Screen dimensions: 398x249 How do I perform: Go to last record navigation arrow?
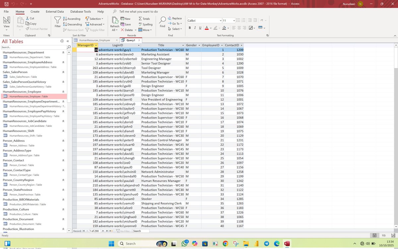point(107,231)
